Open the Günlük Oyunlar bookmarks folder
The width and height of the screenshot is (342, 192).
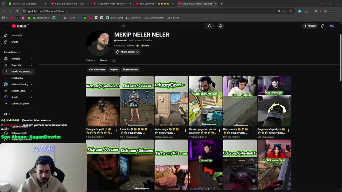coord(154,18)
